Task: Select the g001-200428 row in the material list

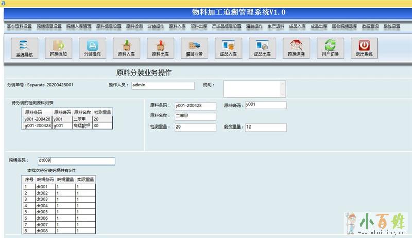Action: [37, 125]
